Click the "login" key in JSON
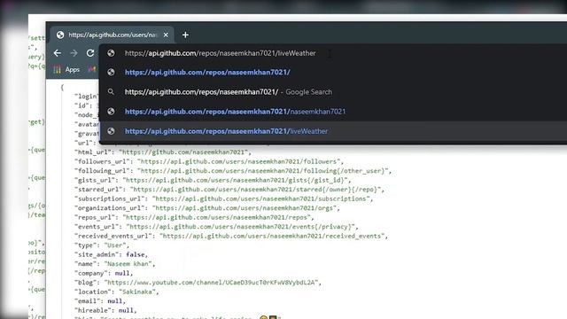The image size is (567, 319). pyautogui.click(x=86, y=97)
